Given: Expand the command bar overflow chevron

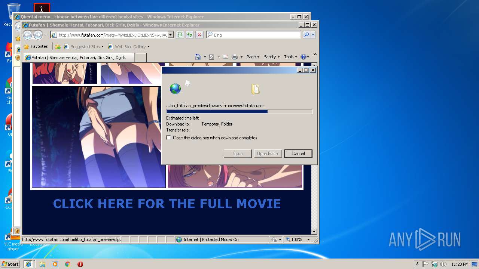Looking at the screenshot, I should [315, 55].
